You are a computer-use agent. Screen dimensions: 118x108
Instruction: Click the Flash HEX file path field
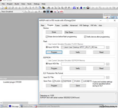pos(83,47)
